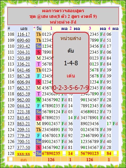The image size is (126, 168).
Task: Click the green W day badge in row 119
Action: [39, 100]
